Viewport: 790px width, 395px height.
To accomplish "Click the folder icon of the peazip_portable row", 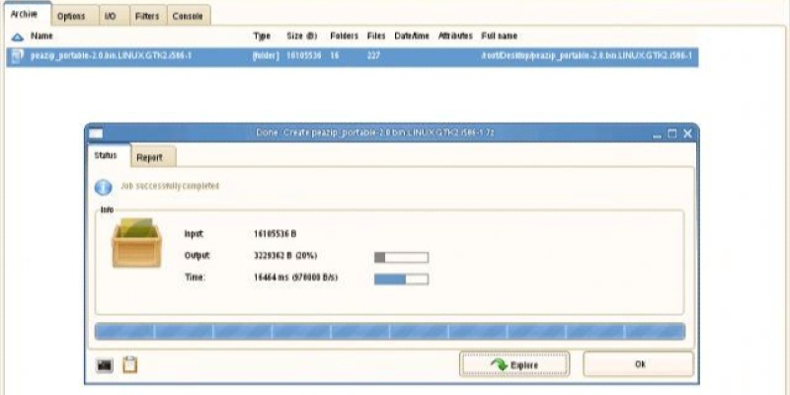I will 17,56.
